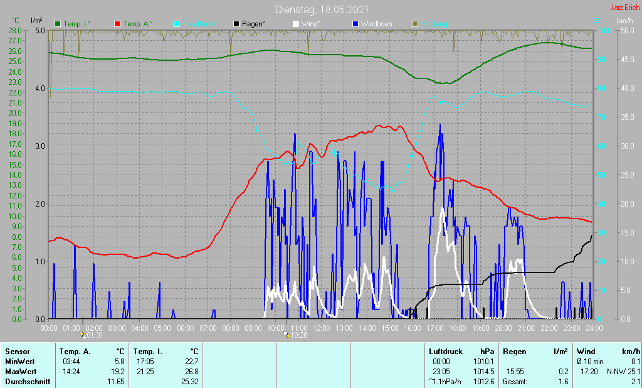Click the 'Temp. I.' table column header
The image size is (642, 388).
(147, 352)
